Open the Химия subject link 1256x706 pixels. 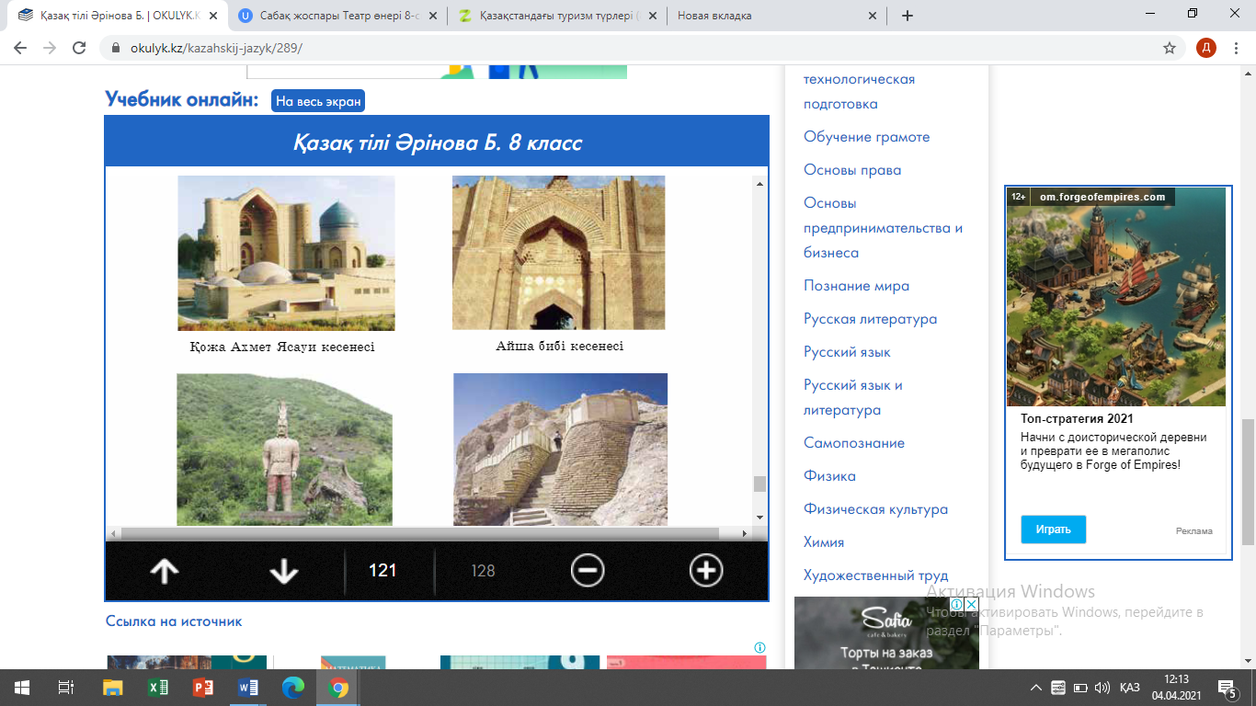tap(824, 542)
